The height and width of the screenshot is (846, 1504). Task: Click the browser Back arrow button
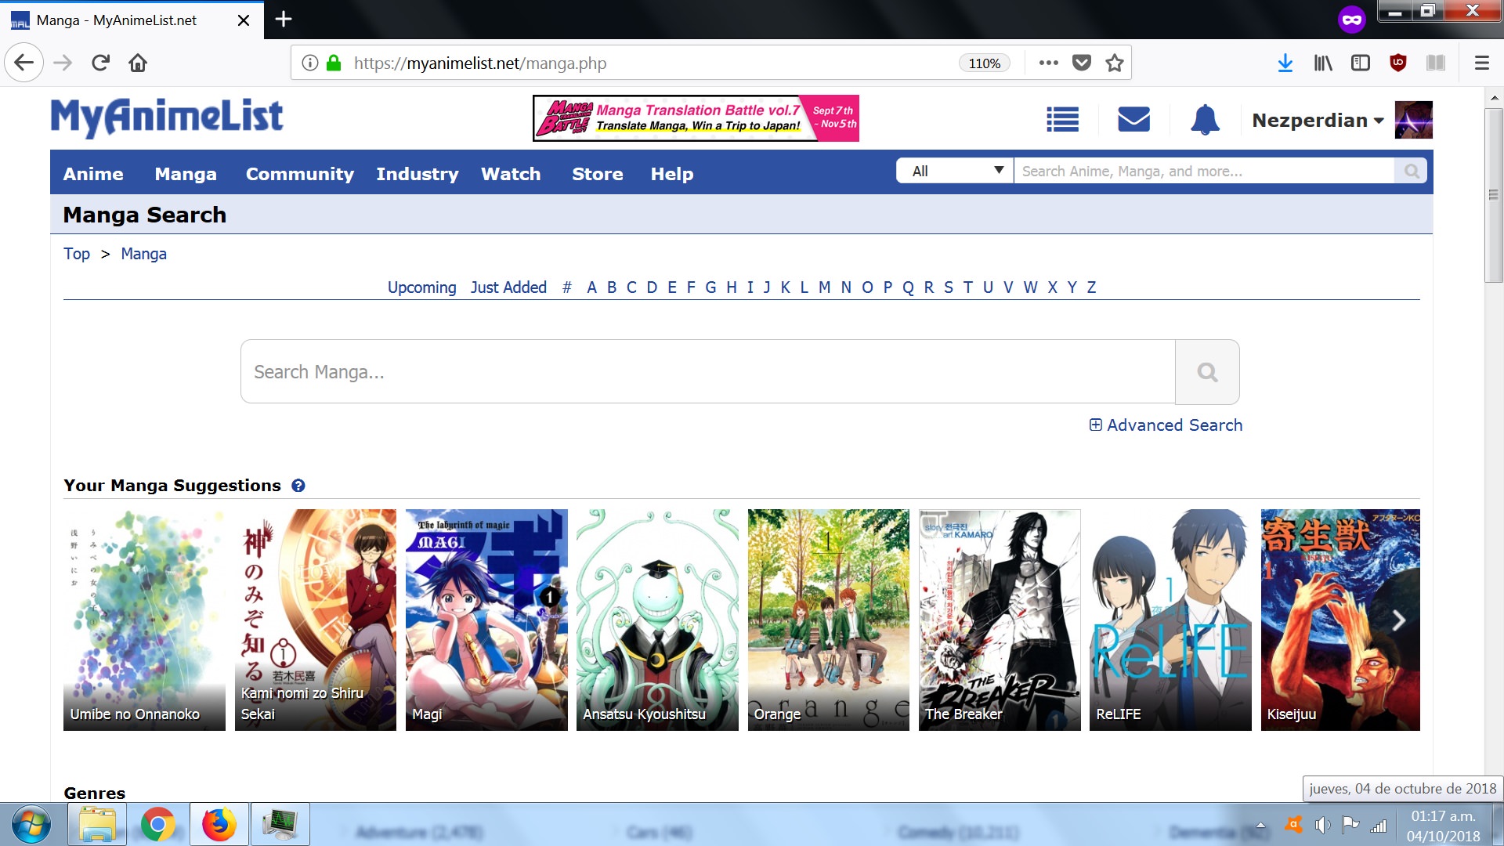pos(24,63)
